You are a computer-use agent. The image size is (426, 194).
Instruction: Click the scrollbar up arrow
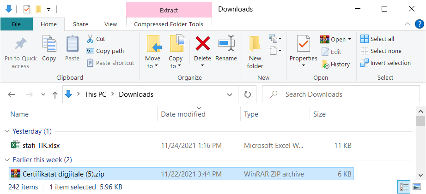(x=420, y=111)
